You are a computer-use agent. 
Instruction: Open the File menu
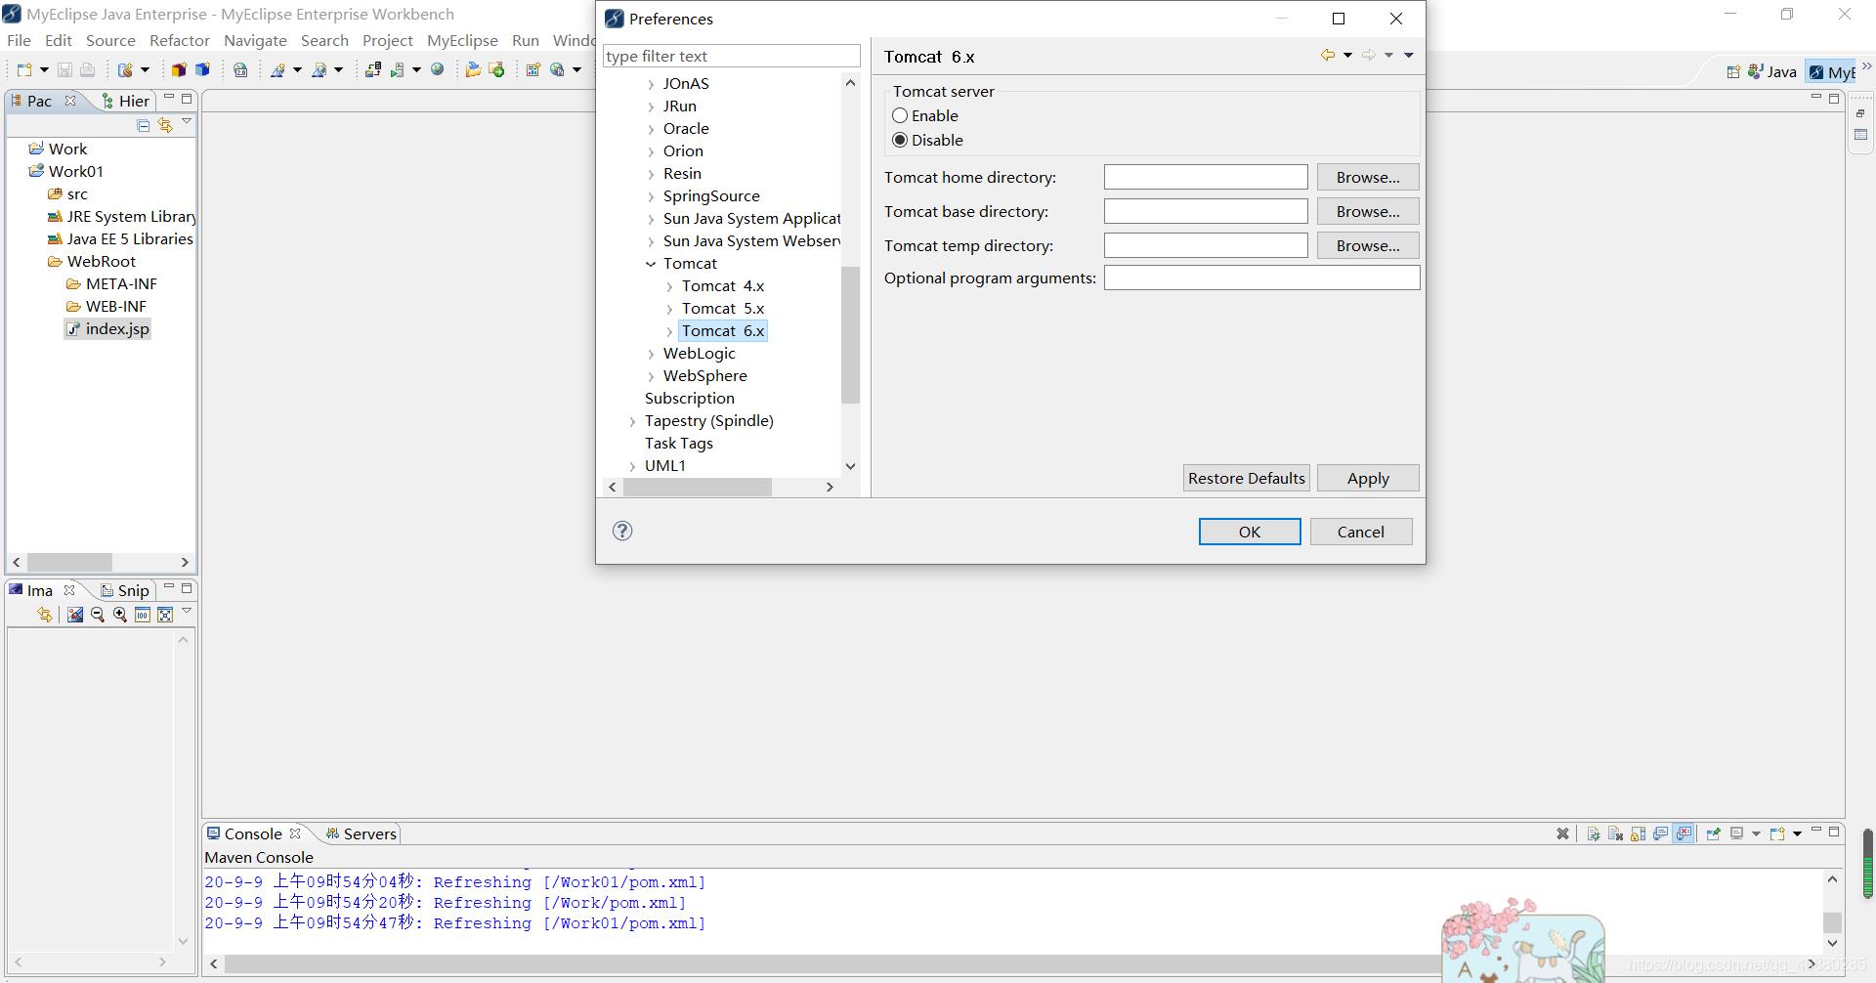tap(19, 40)
